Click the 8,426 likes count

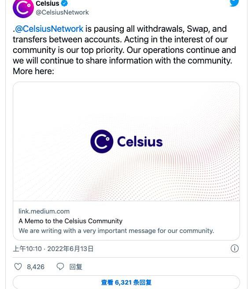coord(36,266)
